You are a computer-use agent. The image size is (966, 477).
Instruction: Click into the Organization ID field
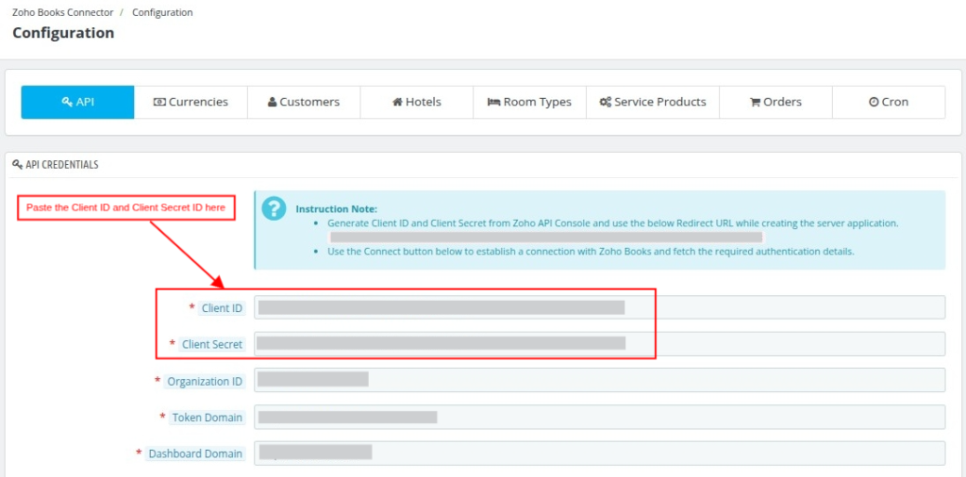[x=599, y=380]
